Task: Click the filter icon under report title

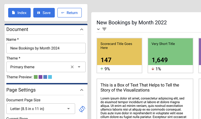Action: tap(104, 29)
